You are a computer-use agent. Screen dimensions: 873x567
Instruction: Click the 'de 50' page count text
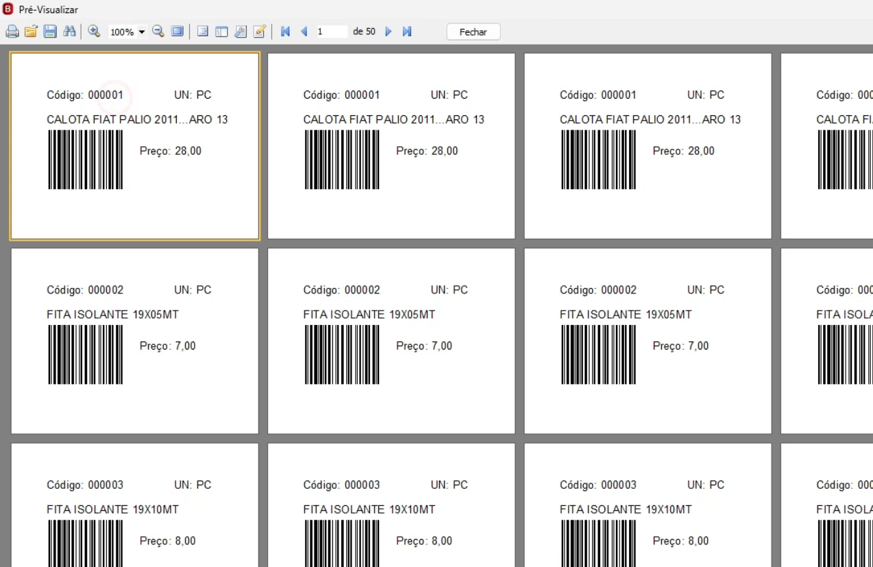[x=364, y=32]
